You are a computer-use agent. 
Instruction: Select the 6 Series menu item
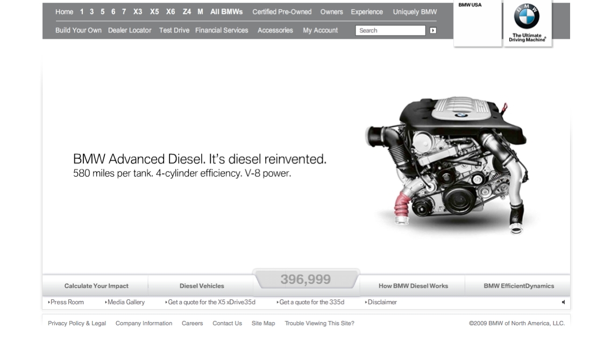coord(113,12)
